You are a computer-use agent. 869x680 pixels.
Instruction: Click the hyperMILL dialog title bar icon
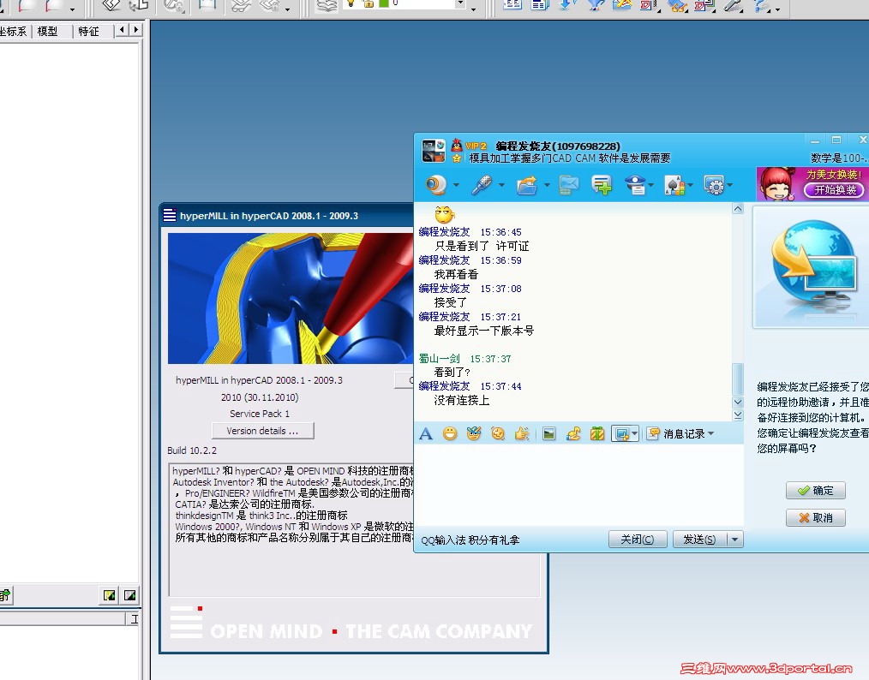(x=170, y=216)
